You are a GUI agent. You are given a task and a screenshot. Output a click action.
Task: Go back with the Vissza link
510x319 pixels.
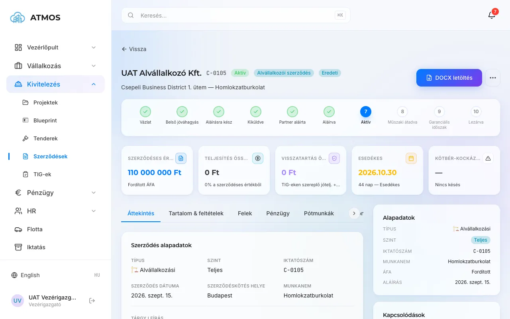tap(134, 49)
